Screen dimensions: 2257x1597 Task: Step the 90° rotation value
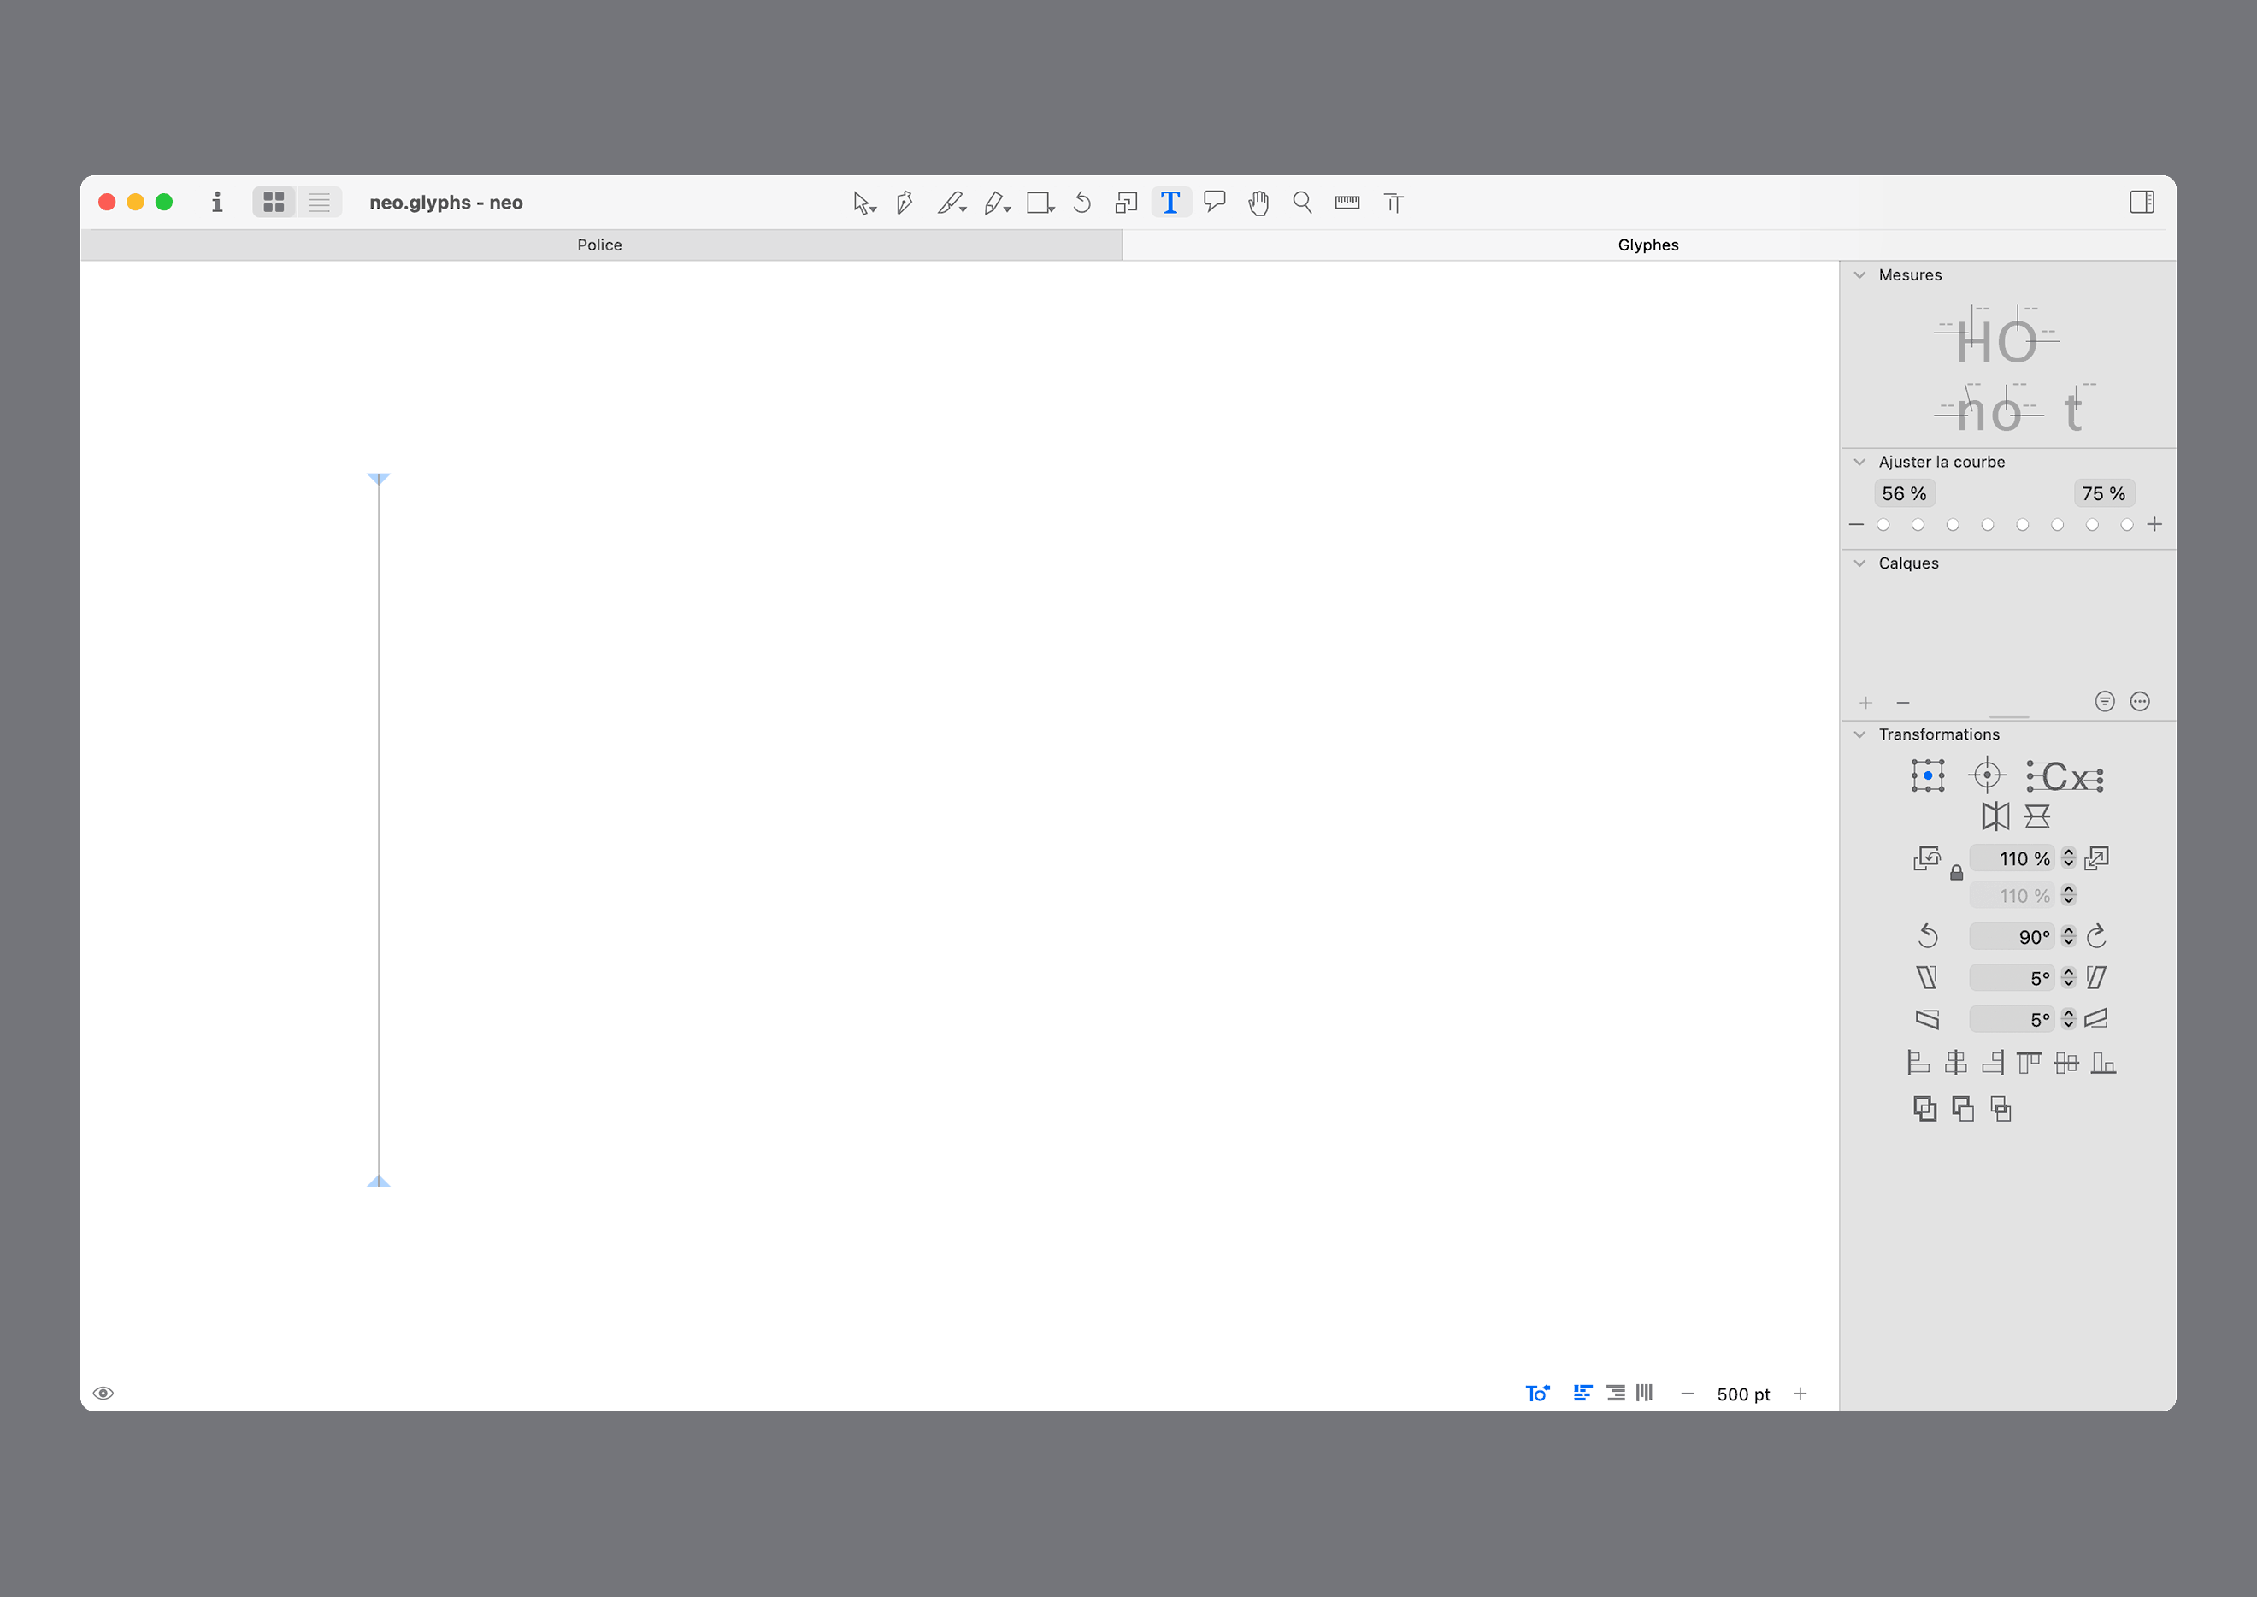tap(2069, 936)
